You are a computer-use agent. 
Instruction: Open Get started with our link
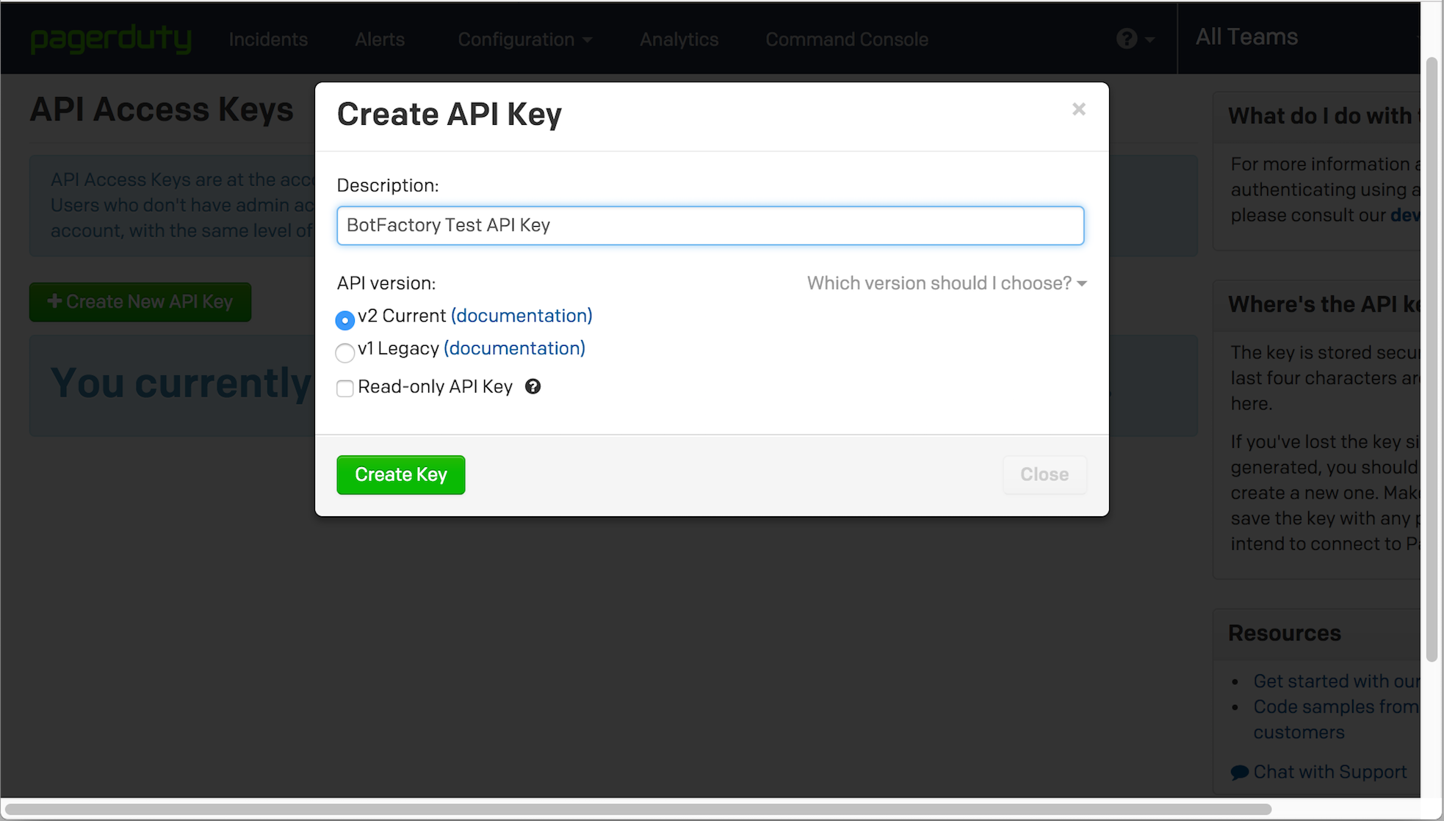click(1336, 681)
